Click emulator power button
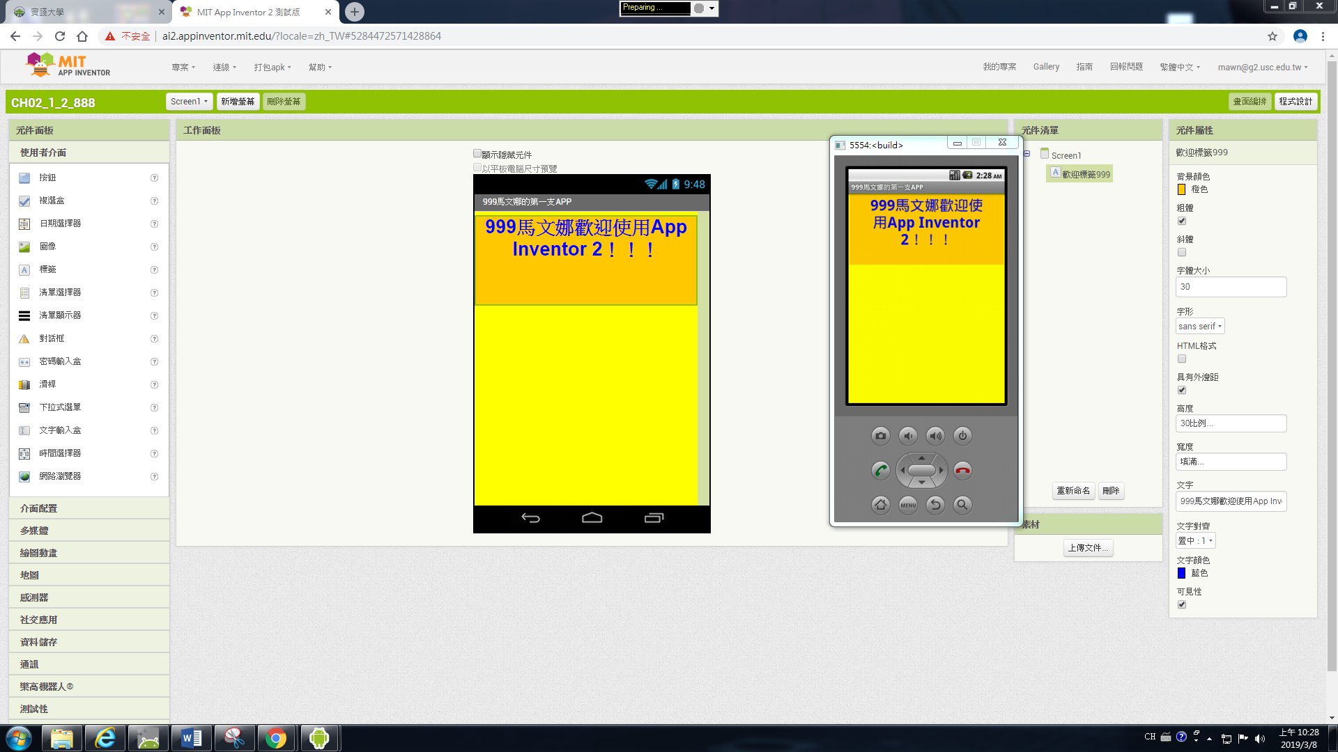 [x=962, y=436]
